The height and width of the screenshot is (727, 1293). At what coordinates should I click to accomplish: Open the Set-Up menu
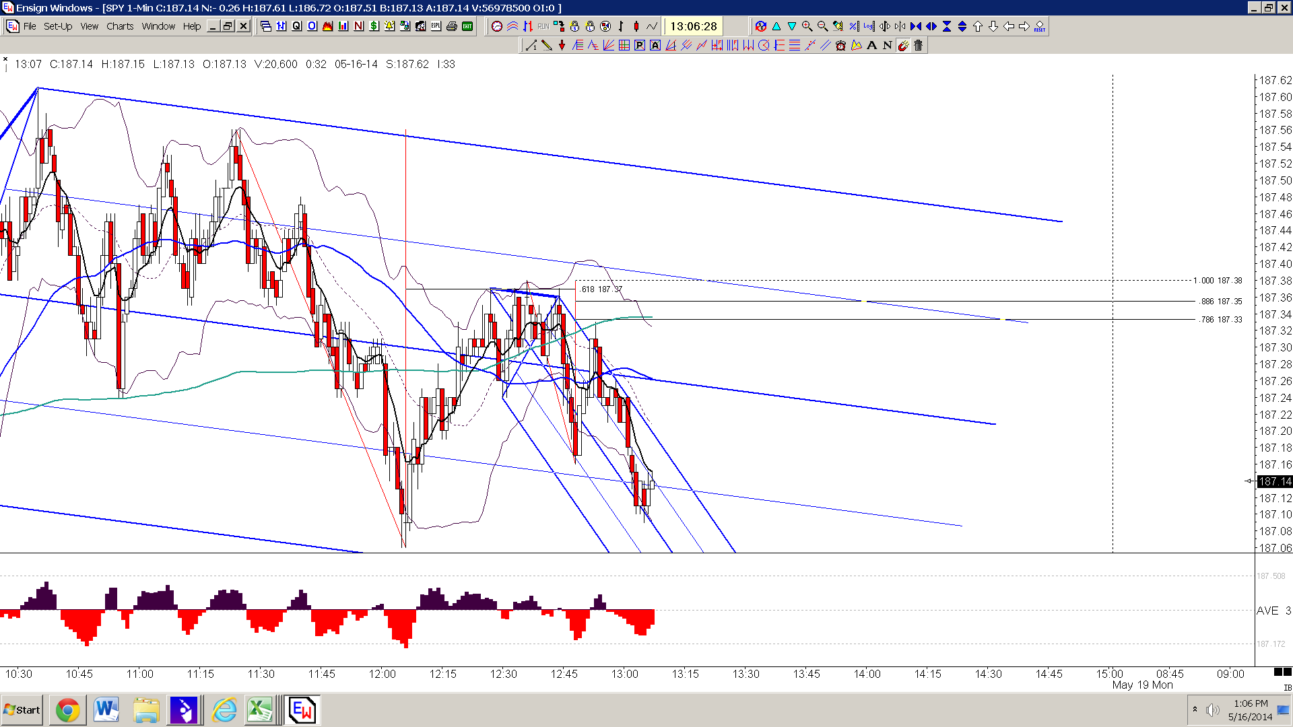tap(58, 26)
